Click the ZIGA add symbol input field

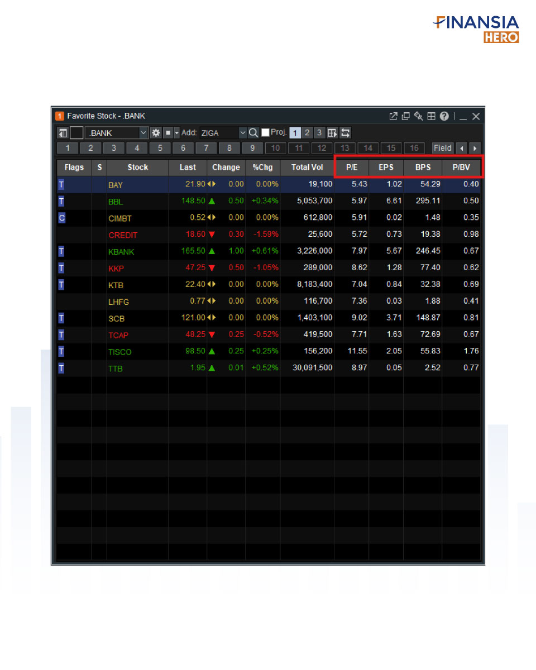point(218,133)
